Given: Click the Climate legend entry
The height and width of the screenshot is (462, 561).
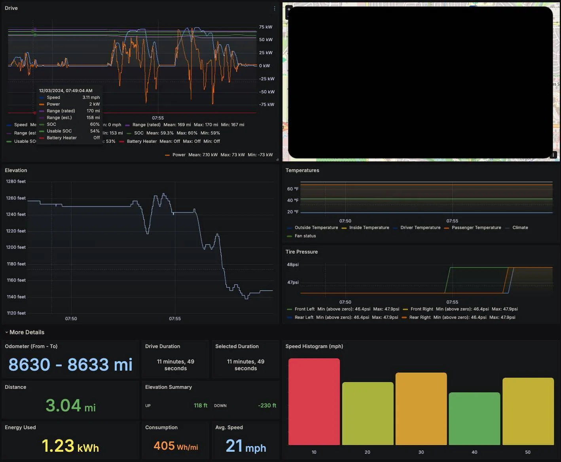Looking at the screenshot, I should (x=520, y=228).
